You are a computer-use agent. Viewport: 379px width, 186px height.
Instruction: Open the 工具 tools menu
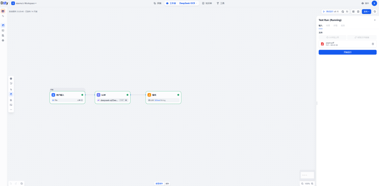220,3
